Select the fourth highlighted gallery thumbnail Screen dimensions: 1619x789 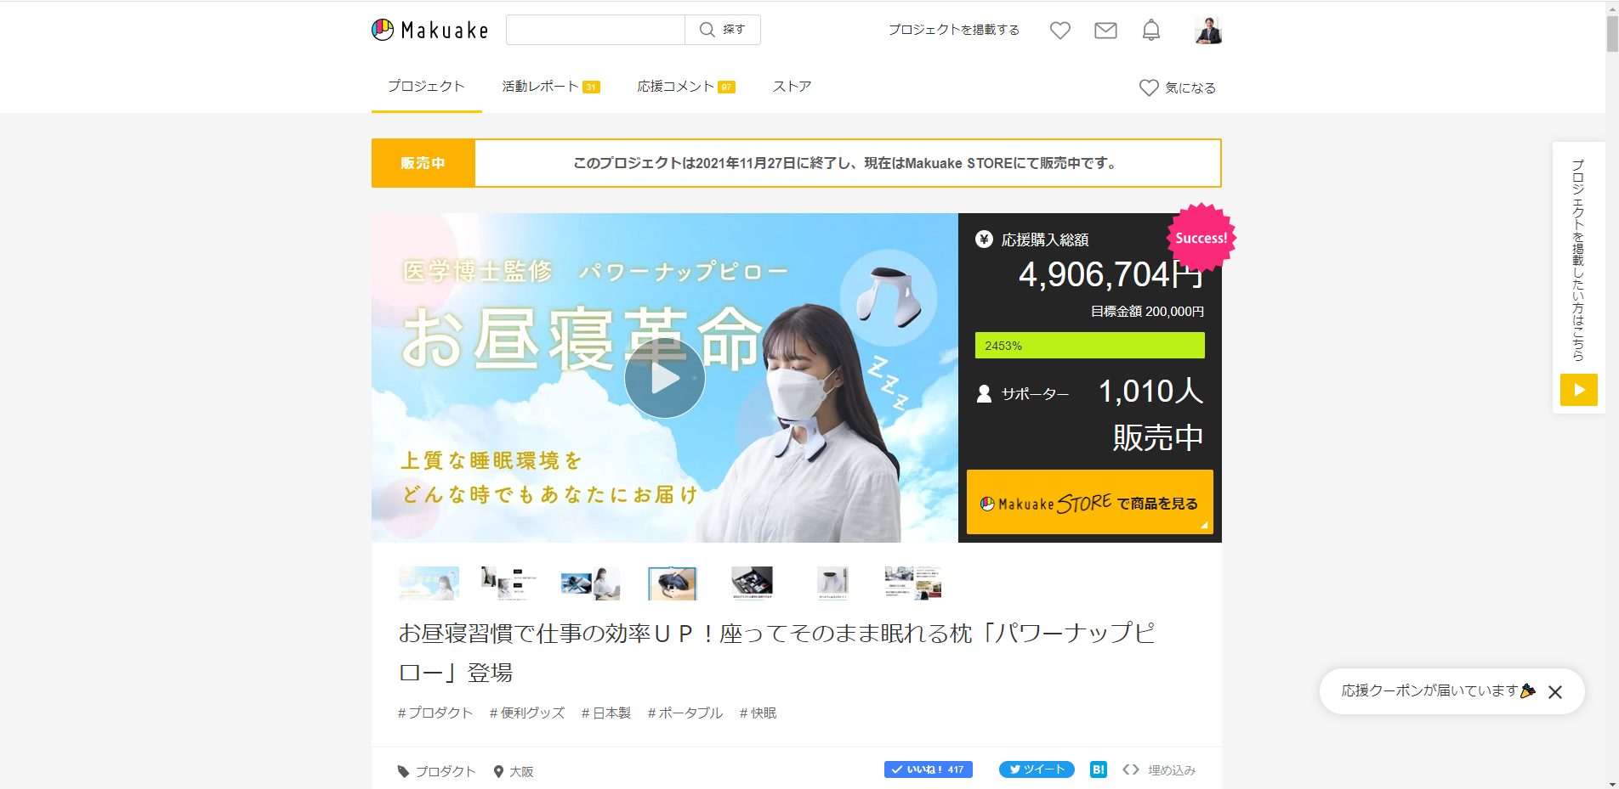point(672,583)
